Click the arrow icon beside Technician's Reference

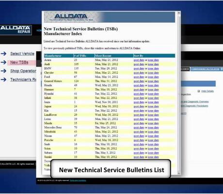(4, 80)
